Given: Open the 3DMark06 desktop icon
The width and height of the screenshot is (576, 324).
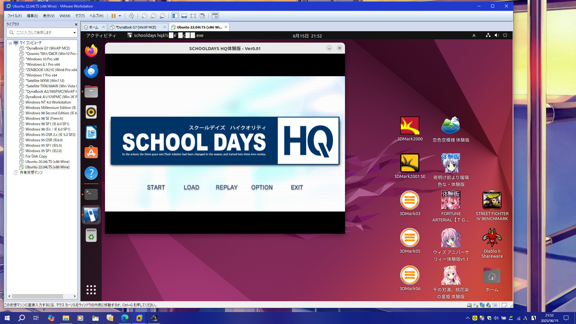Looking at the screenshot, I should [410, 278].
